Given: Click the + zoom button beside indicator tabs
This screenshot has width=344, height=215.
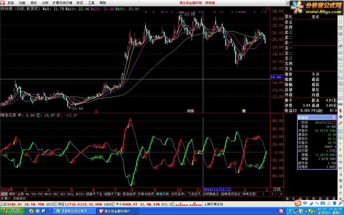Looking at the screenshot, I should click(x=272, y=194).
